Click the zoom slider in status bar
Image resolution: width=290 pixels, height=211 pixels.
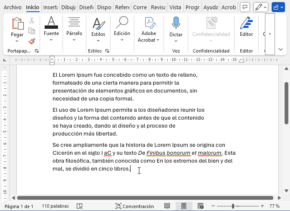(233, 206)
